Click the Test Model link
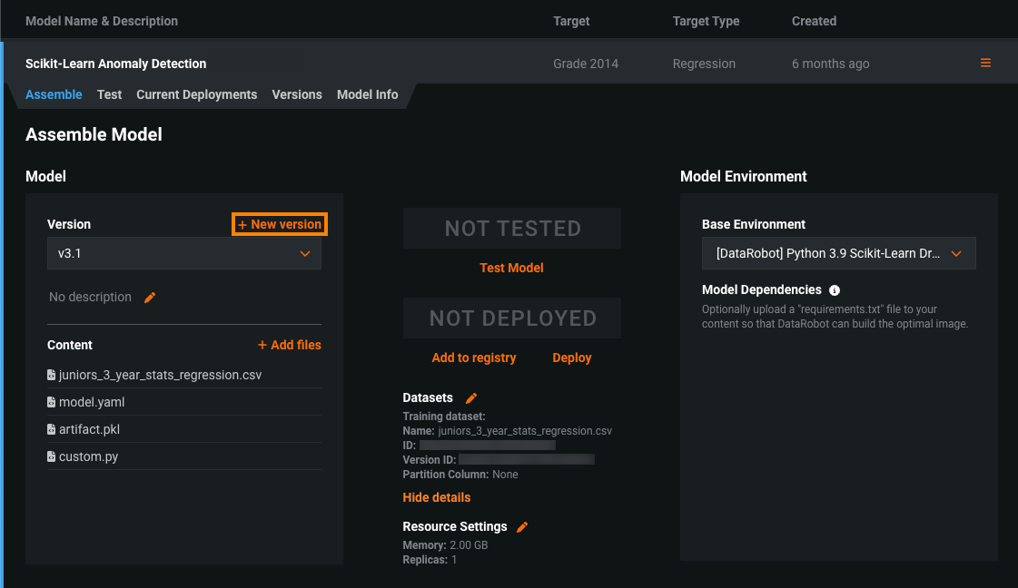This screenshot has height=588, width=1018. point(511,268)
